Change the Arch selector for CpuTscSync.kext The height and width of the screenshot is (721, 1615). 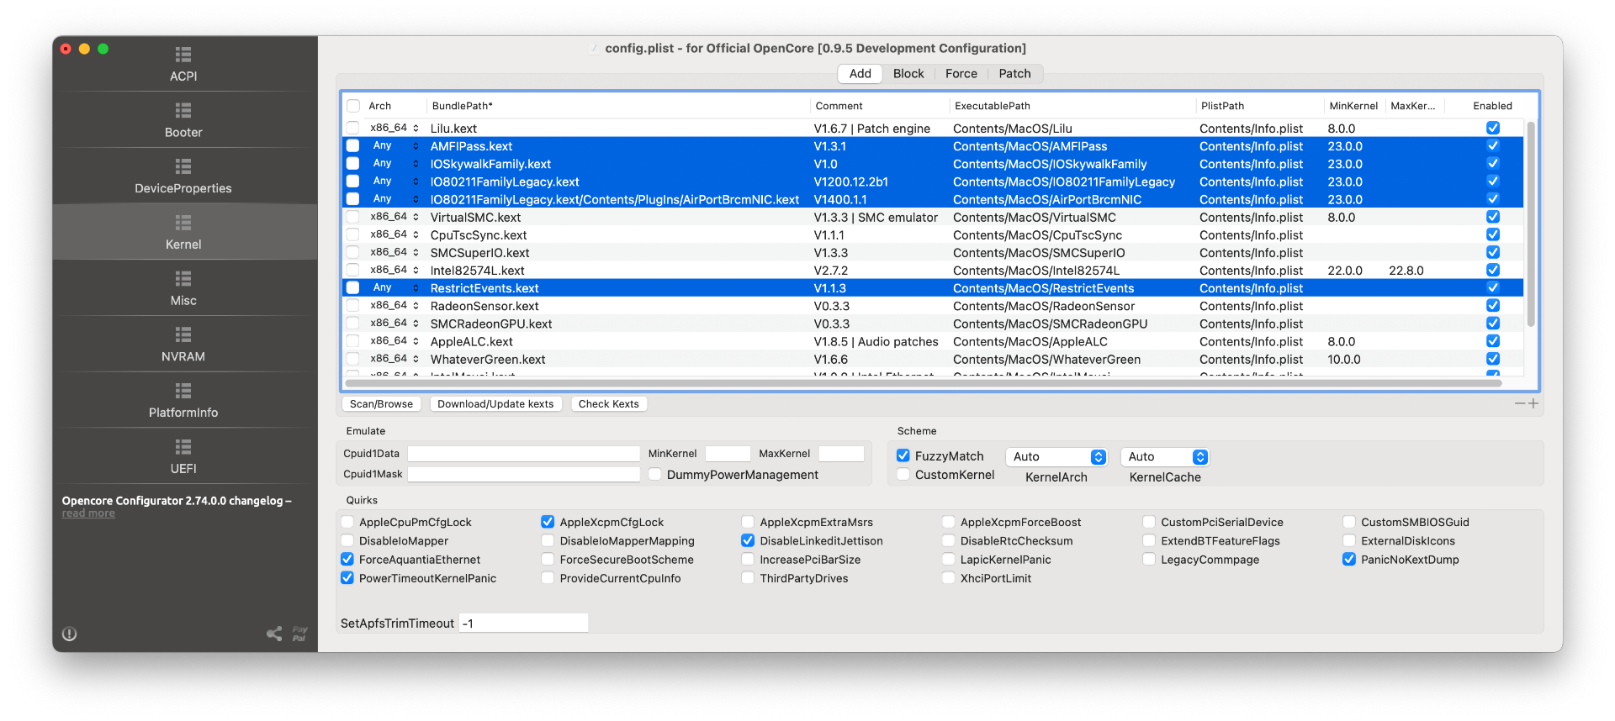coord(394,234)
